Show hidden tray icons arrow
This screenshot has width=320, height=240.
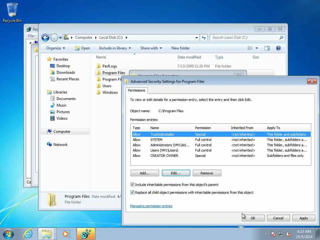266,234
